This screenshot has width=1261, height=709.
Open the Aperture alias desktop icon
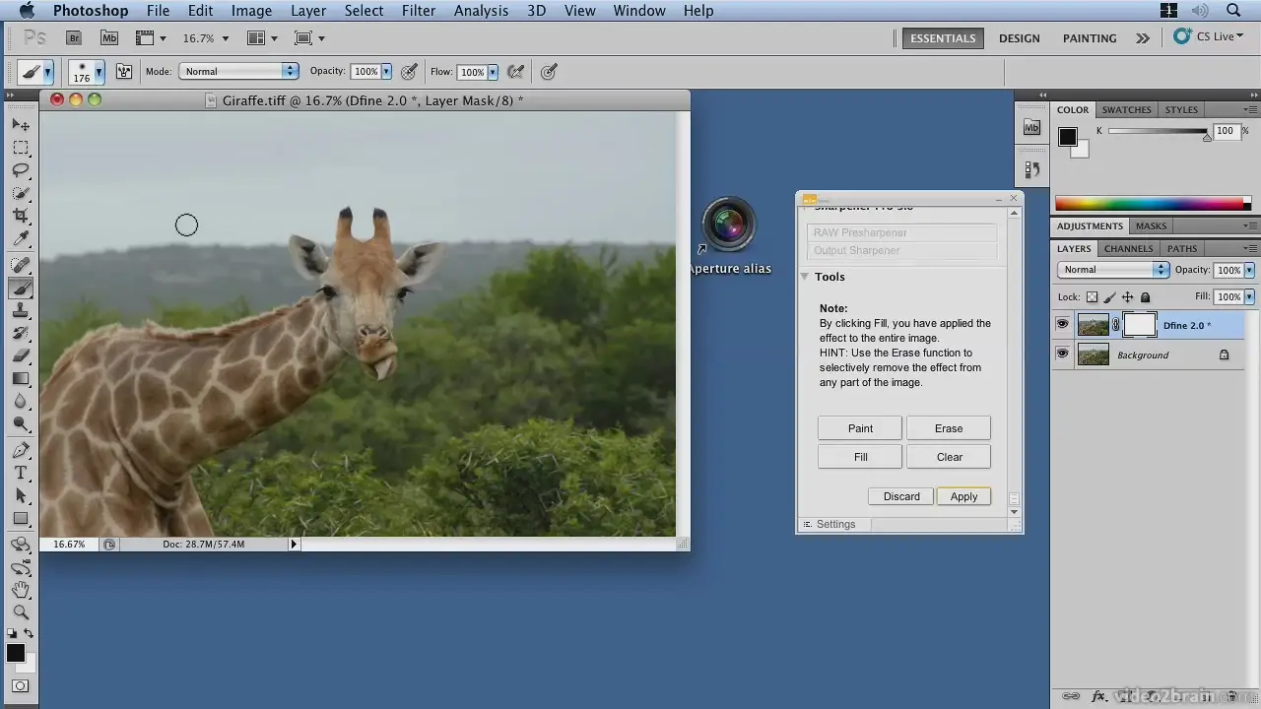click(x=729, y=236)
